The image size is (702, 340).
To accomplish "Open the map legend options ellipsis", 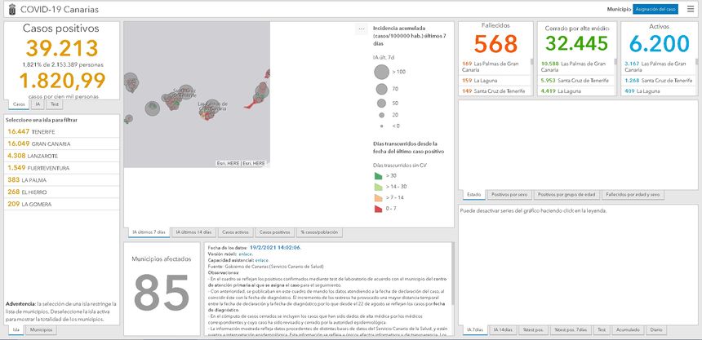I will point(361,29).
